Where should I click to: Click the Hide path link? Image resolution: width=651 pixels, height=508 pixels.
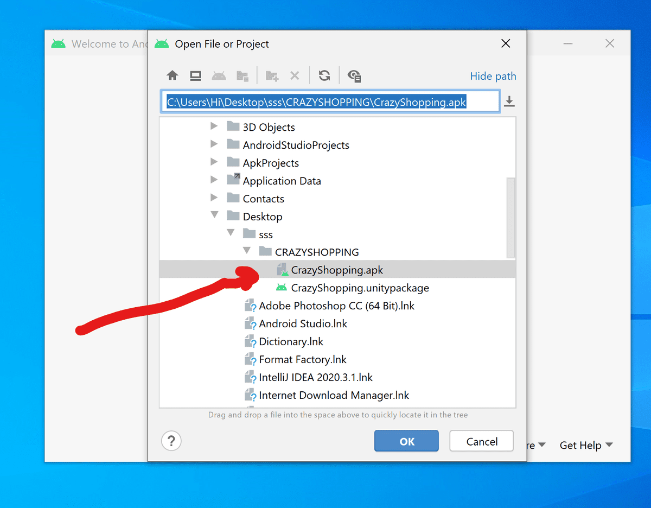coord(493,76)
